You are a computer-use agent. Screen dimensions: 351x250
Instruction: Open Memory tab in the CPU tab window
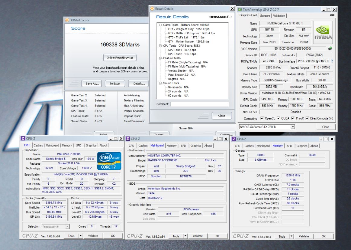pos(67,145)
